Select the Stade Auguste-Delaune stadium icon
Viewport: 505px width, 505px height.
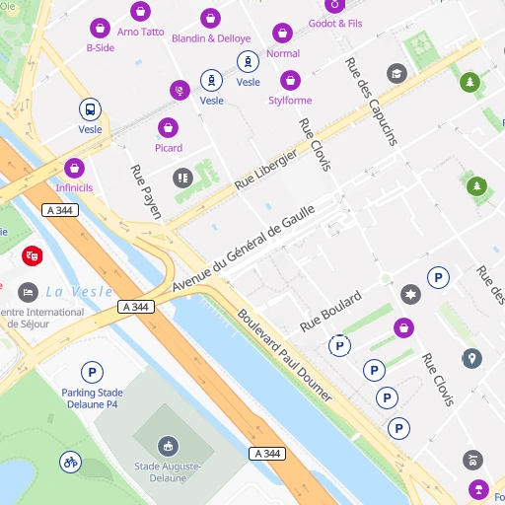point(169,446)
